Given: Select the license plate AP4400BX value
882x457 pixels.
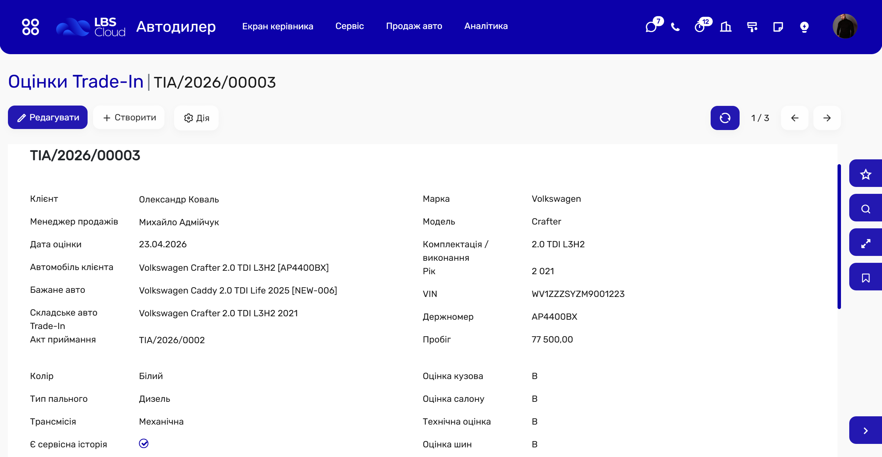Looking at the screenshot, I should 554,317.
